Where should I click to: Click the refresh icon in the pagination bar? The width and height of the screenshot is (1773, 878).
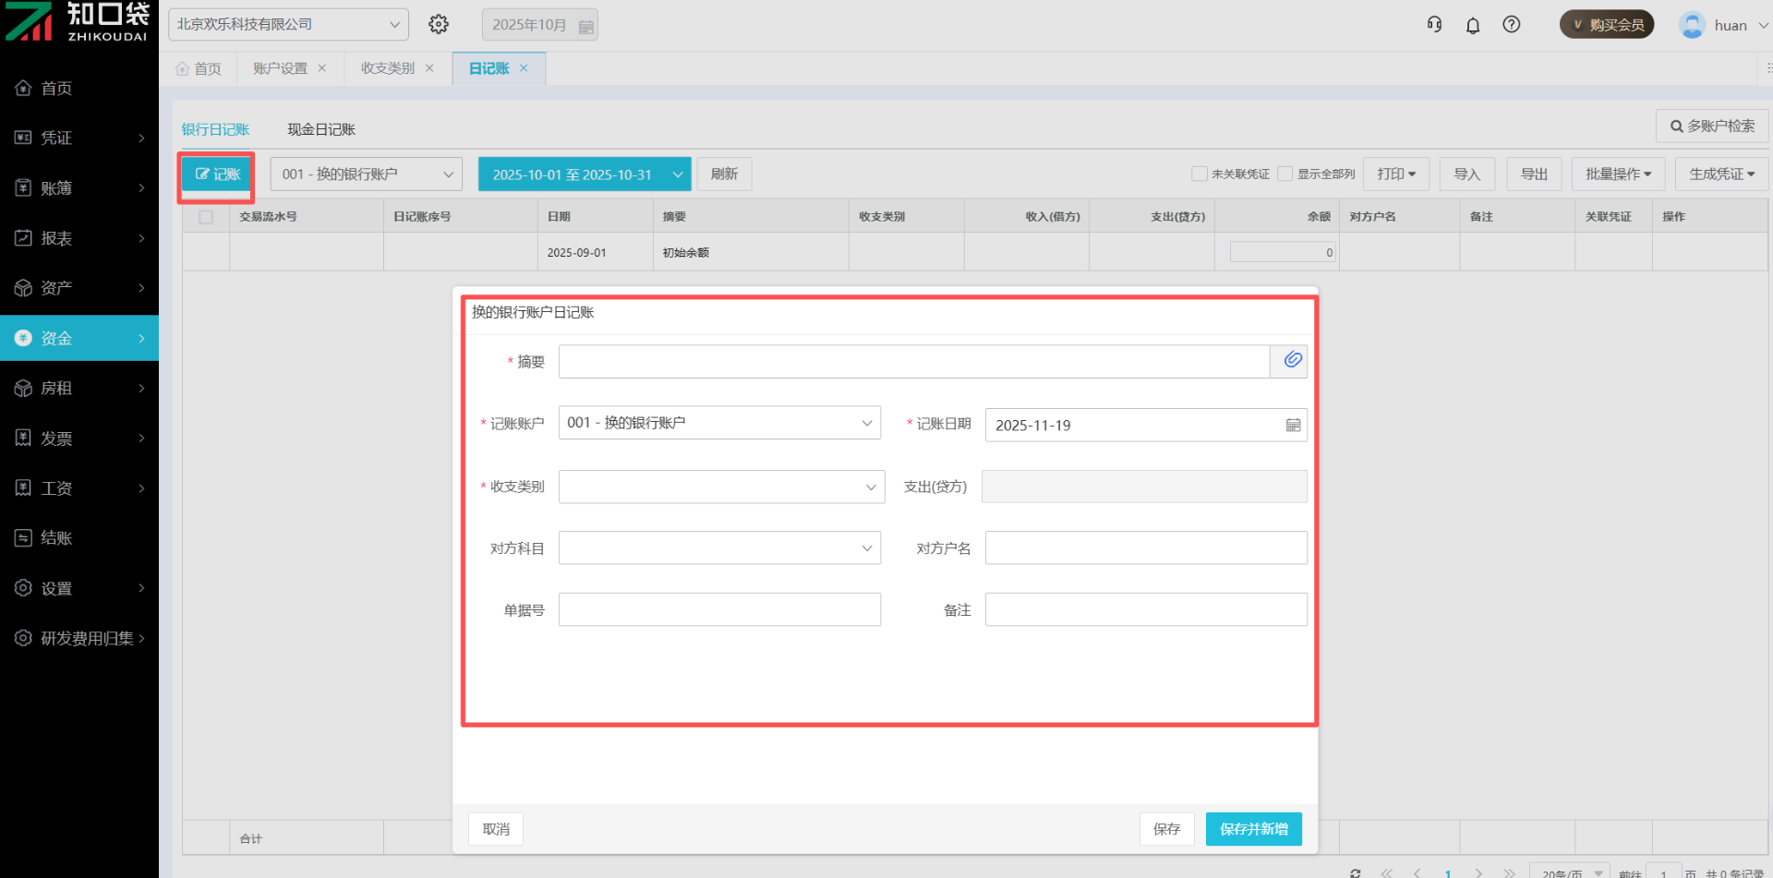coord(1355,872)
